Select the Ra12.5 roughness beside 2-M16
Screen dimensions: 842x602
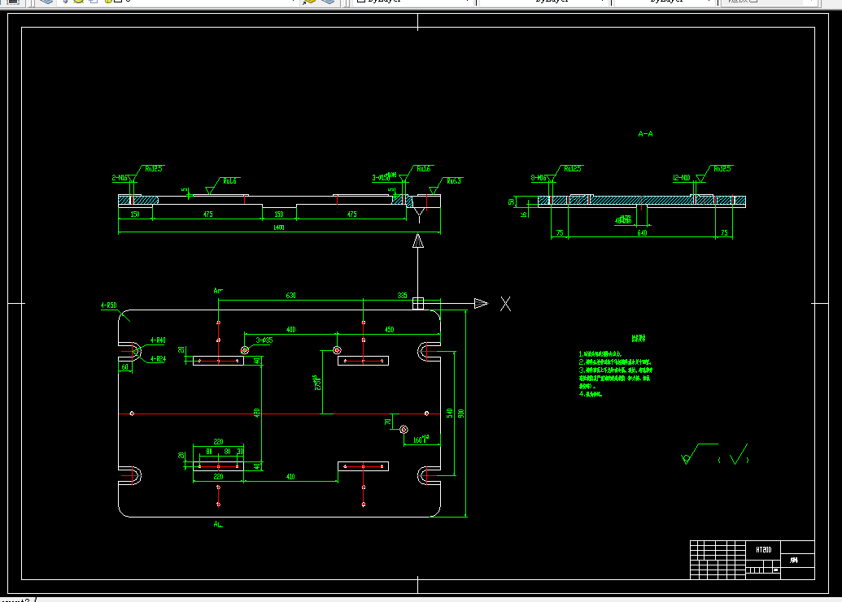(154, 168)
